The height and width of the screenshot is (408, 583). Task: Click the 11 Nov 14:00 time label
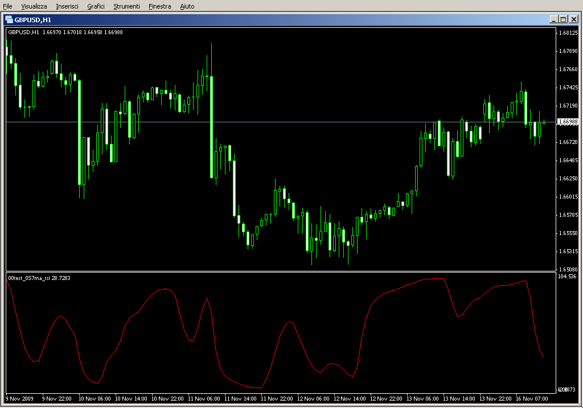click(240, 399)
